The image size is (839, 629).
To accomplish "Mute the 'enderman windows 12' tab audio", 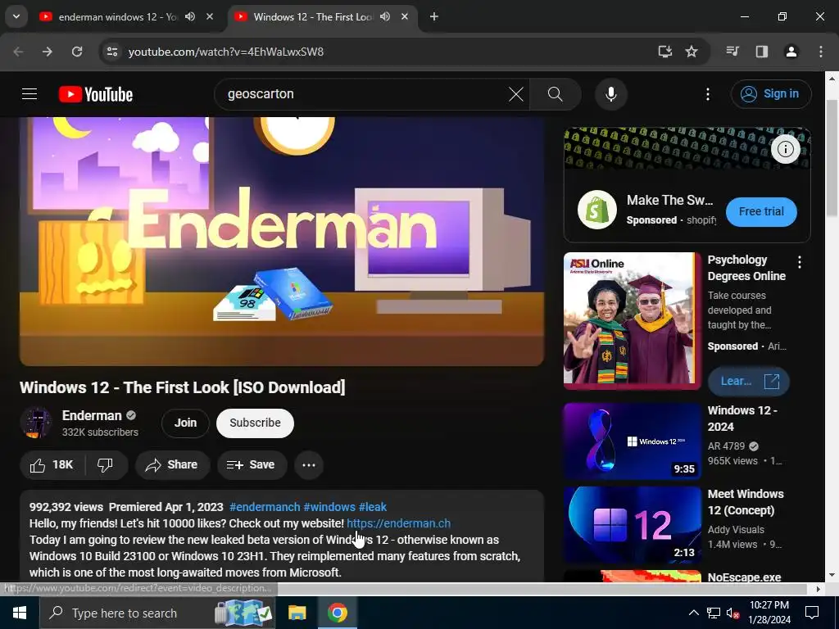I will tap(190, 17).
